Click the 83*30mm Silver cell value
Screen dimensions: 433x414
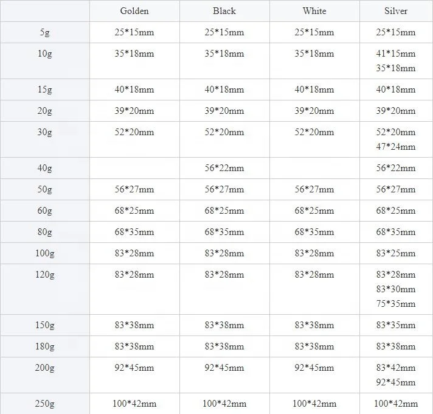tap(396, 289)
